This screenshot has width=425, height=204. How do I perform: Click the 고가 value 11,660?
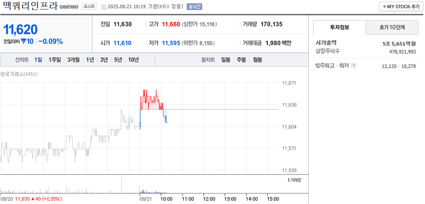pos(171,24)
